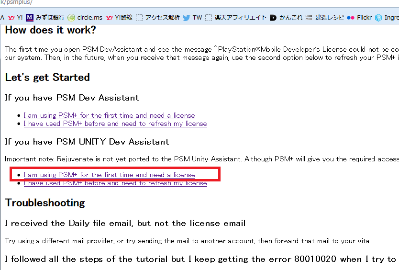The image size is (399, 270).
Task: Click the 'Troubleshooting' heading
Action: pyautogui.click(x=45, y=203)
